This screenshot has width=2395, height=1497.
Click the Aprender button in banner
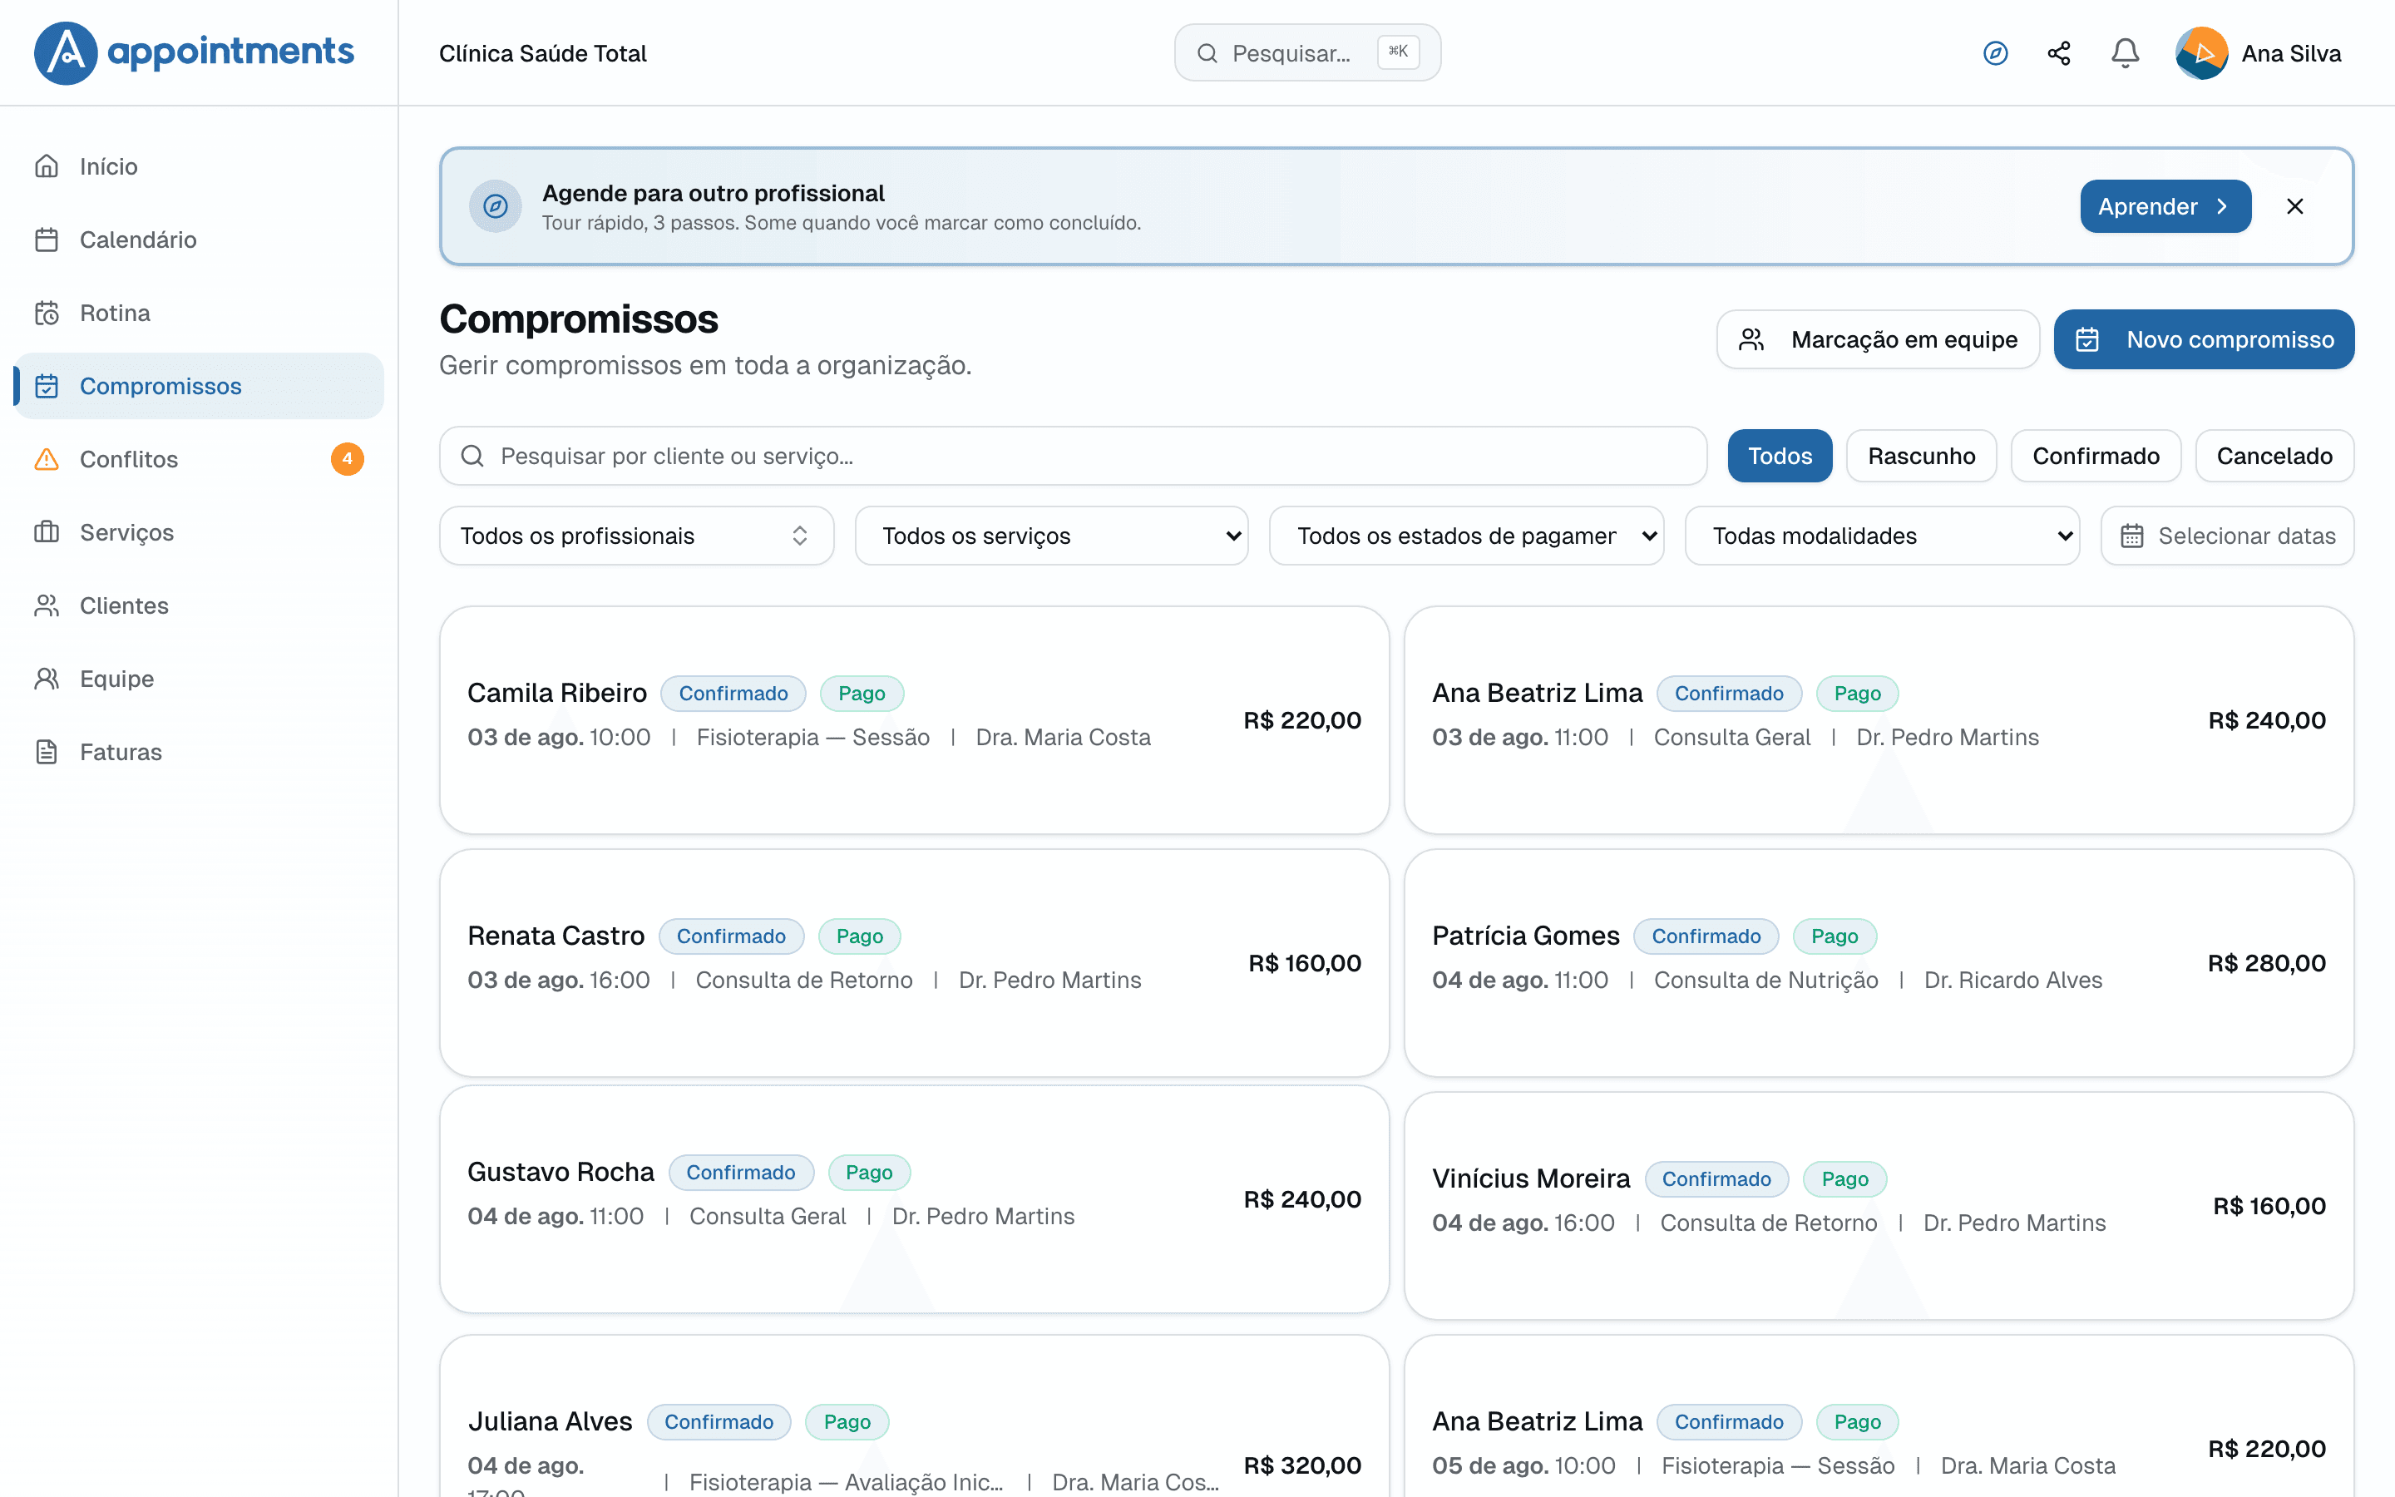pos(2165,206)
